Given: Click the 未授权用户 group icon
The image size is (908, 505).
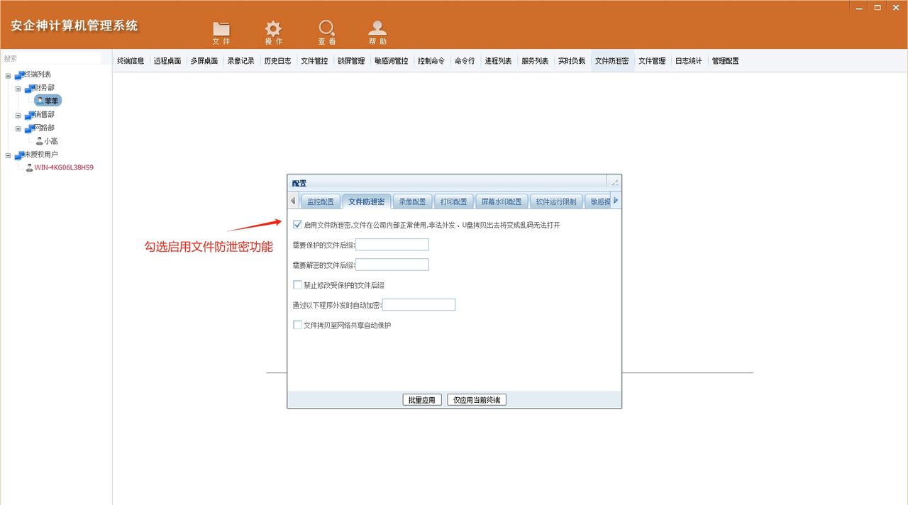Looking at the screenshot, I should coord(18,155).
